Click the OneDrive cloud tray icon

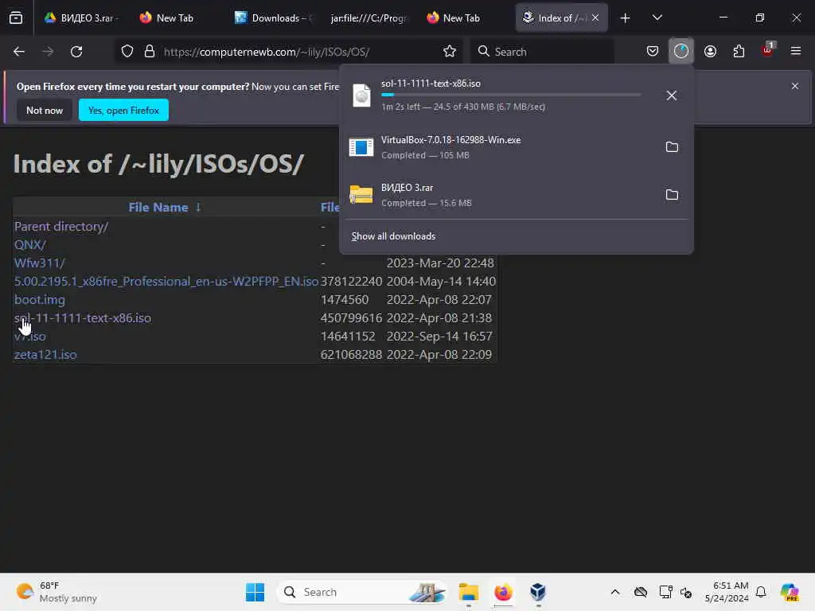coord(641,592)
